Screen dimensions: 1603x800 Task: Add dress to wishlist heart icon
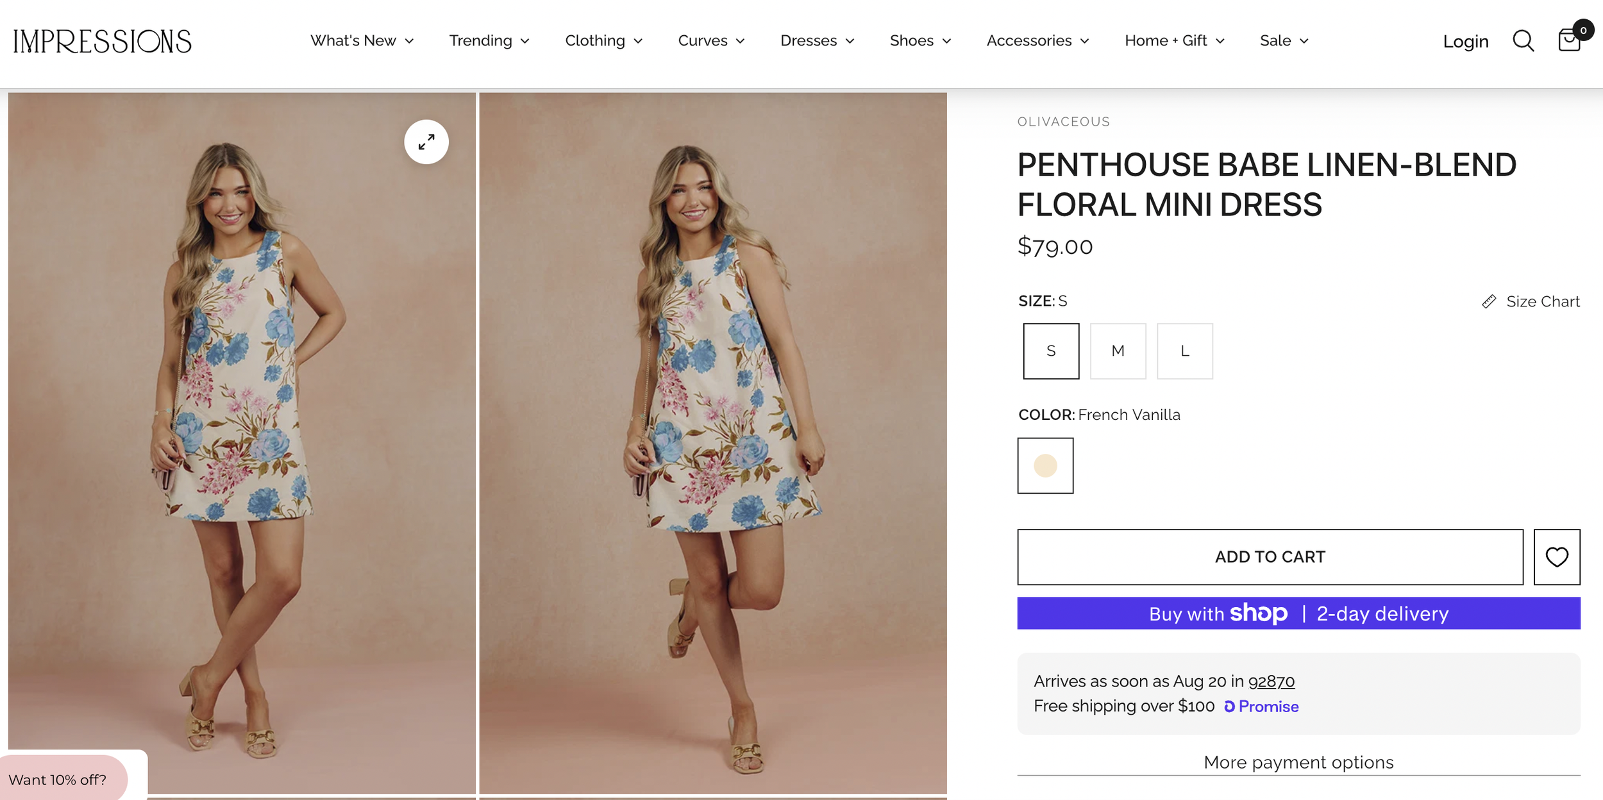point(1557,556)
